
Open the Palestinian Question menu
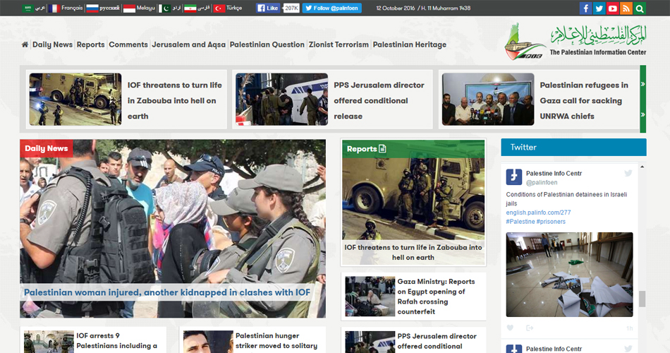[x=267, y=44]
